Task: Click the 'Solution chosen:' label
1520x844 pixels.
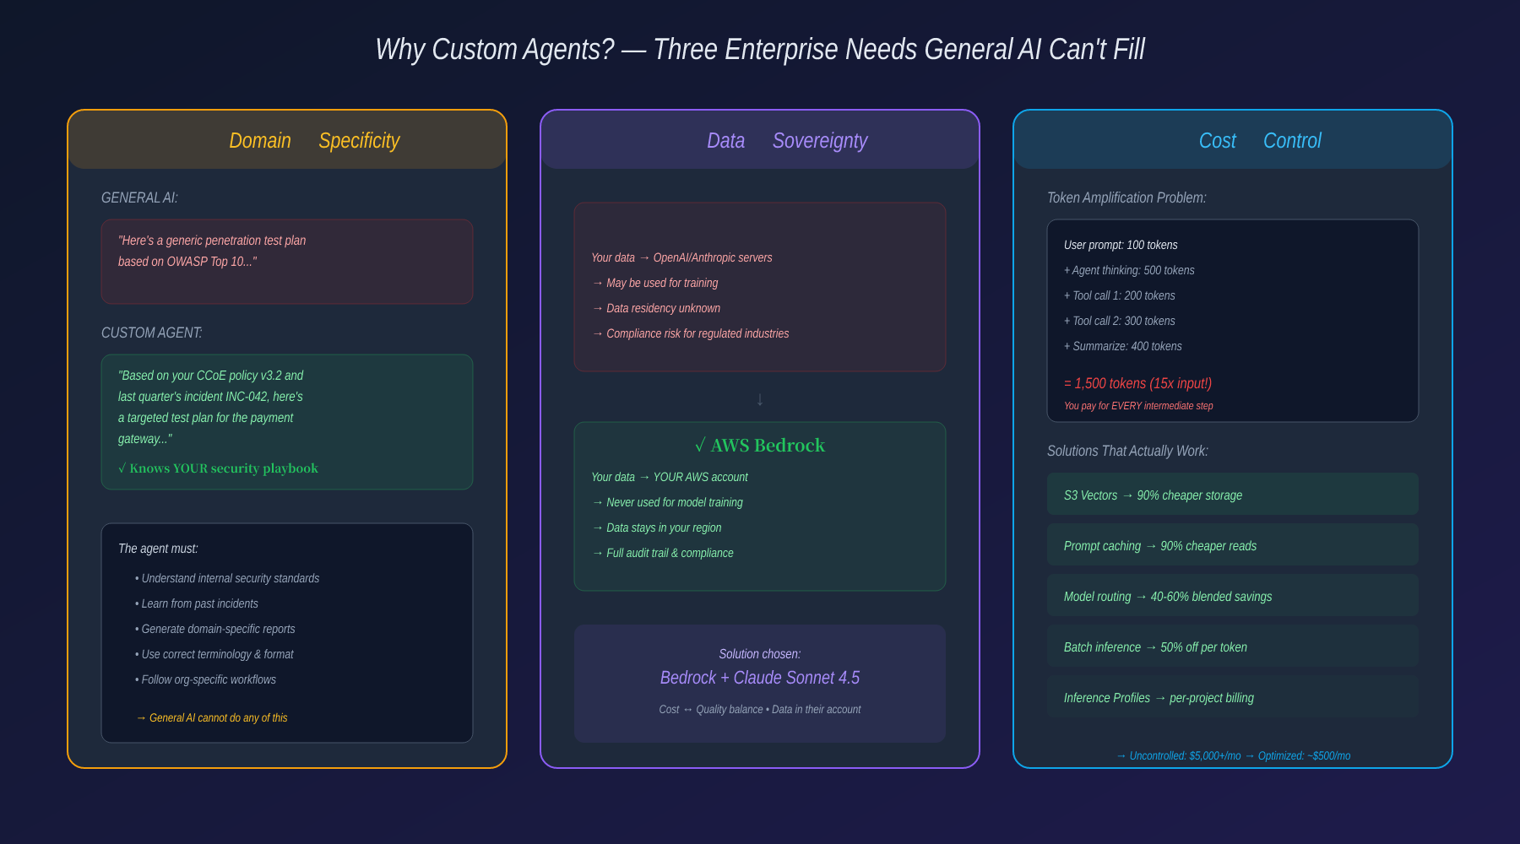Action: (x=760, y=654)
